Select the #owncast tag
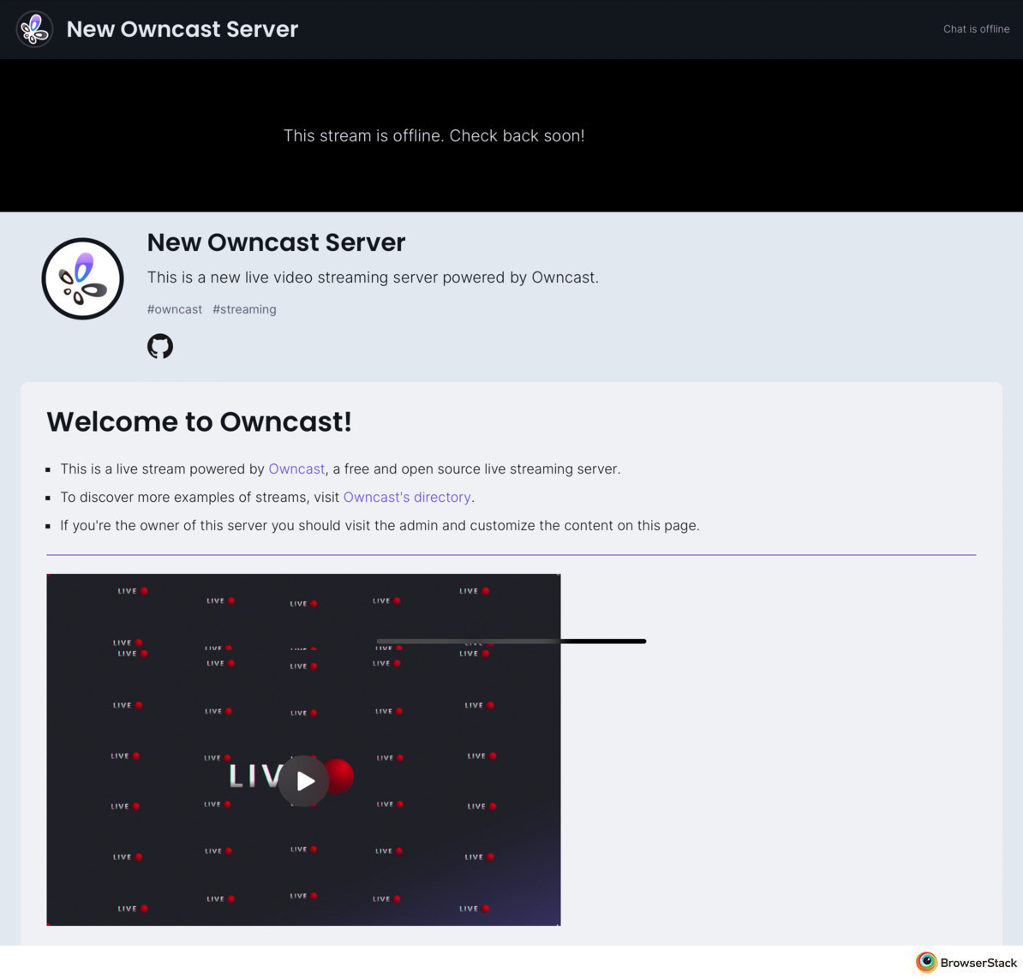The width and height of the screenshot is (1023, 979). [x=175, y=309]
